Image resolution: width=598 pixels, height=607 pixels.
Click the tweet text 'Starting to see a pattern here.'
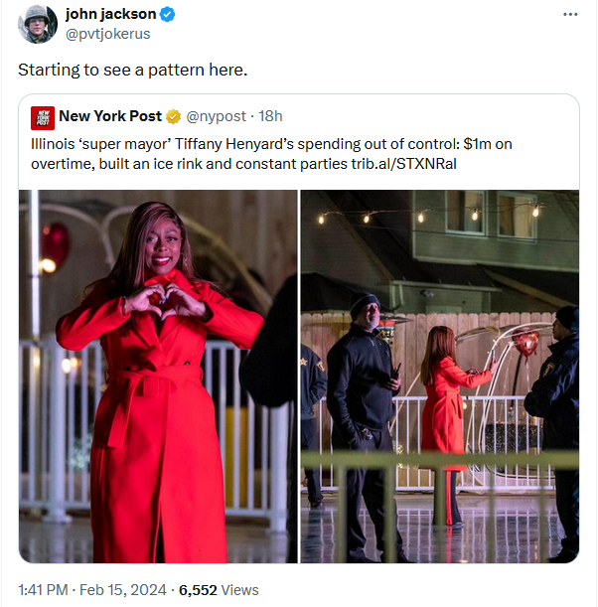click(x=133, y=71)
